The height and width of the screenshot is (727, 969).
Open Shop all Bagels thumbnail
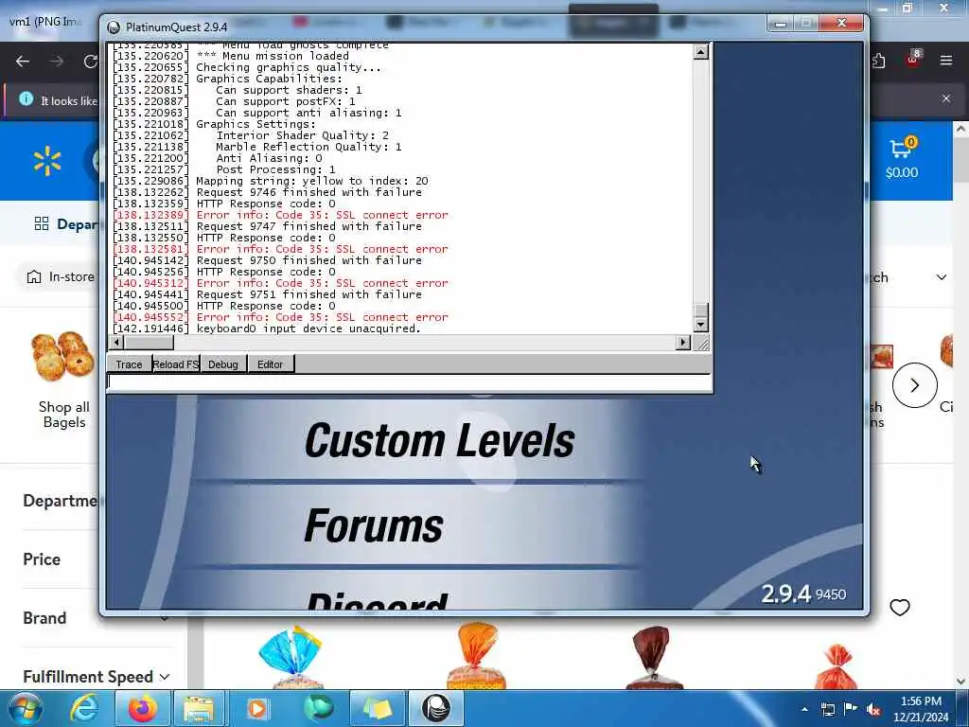(x=63, y=357)
